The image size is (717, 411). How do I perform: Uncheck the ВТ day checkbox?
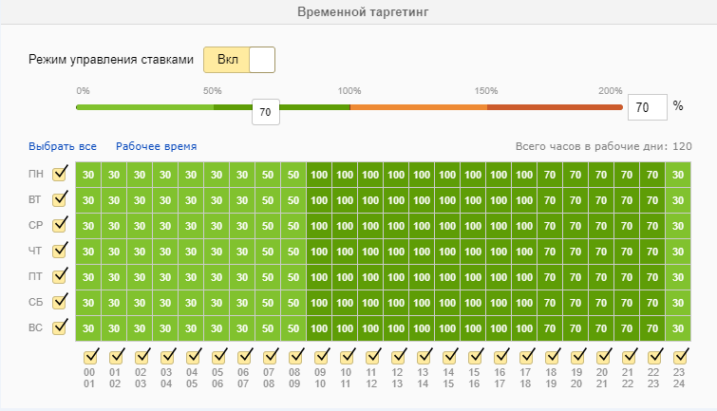[x=60, y=199]
